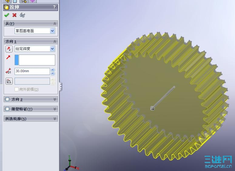Viewport: 235px width, 171px height.
Task: Click the coordinate triad in the viewport
Action: click(x=71, y=163)
